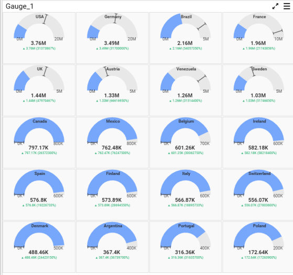The width and height of the screenshot is (293, 275).
Task: Click the 566.87K value
Action: click(185, 200)
